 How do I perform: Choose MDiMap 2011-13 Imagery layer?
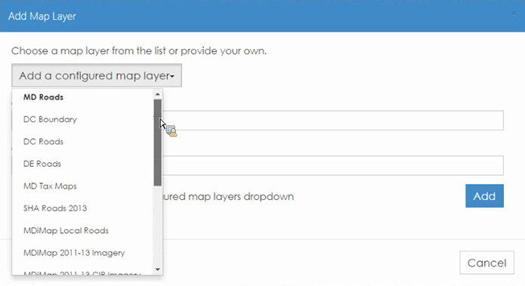pyautogui.click(x=74, y=253)
